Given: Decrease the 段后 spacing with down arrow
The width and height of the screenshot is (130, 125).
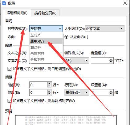Looking at the screenshot, I should [49, 94].
